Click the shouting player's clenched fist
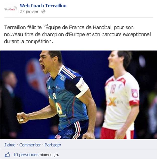The image size is (157, 159). pyautogui.click(x=22, y=118)
